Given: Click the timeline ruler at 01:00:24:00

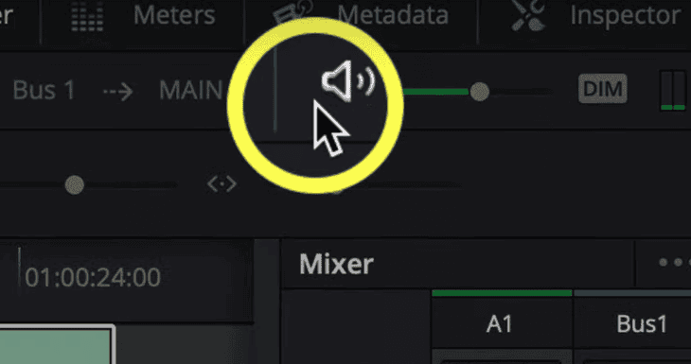Looking at the screenshot, I should pos(93,277).
